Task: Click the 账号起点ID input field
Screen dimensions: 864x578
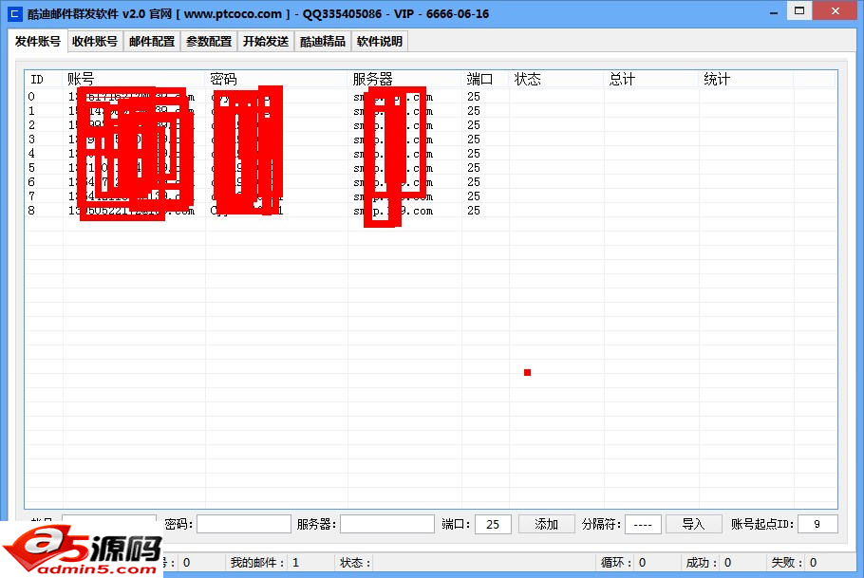Action: (817, 524)
